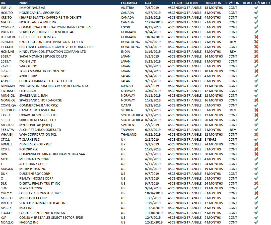Click the green checkmark for Microsoft Corp
The height and width of the screenshot is (225, 271).
(256, 198)
